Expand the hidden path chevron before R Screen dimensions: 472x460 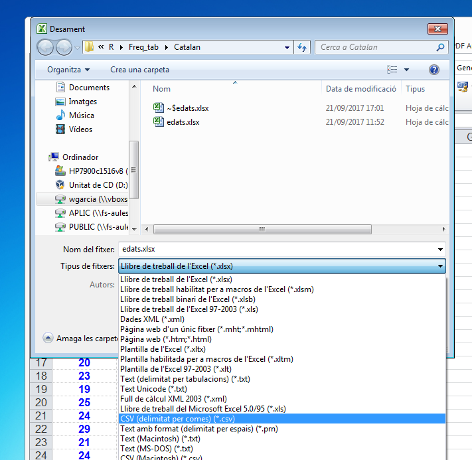101,47
